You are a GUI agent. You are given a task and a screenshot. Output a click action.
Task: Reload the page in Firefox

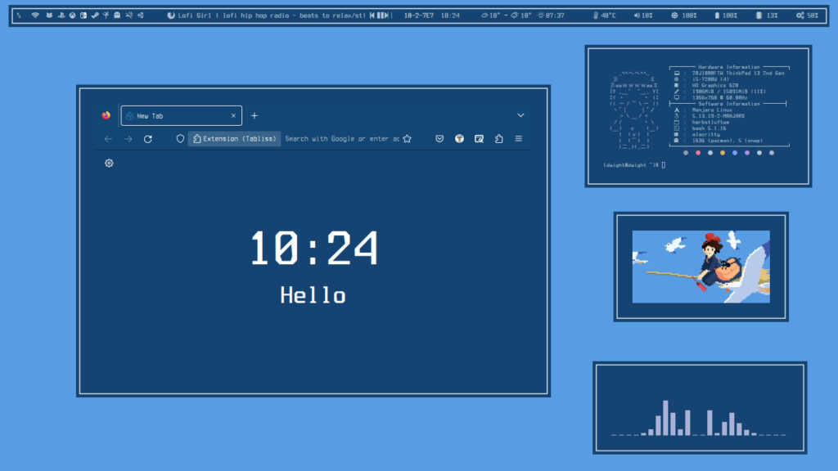pos(148,139)
